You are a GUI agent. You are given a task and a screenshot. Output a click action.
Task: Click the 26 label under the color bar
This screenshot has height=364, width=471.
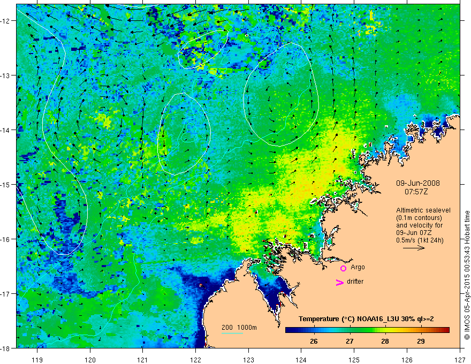(x=314, y=341)
